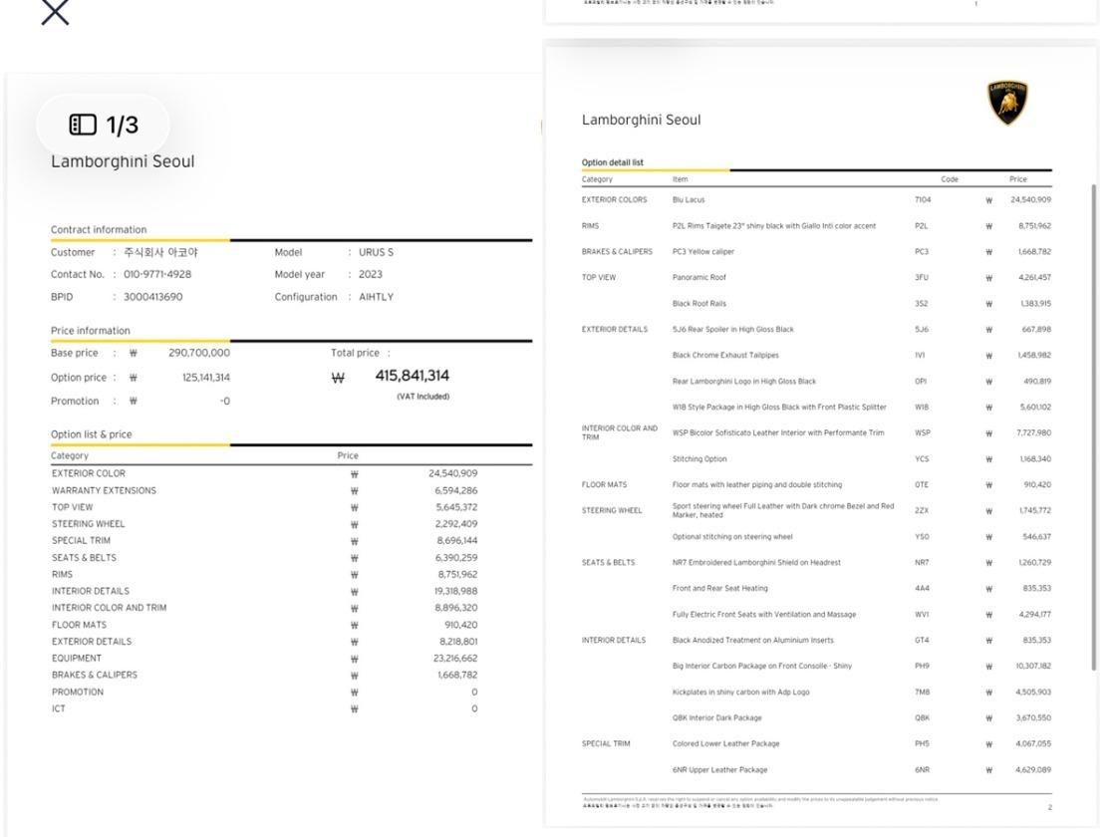This screenshot has height=837, width=1116.
Task: Click the Contract information section heading
Action: coord(99,229)
